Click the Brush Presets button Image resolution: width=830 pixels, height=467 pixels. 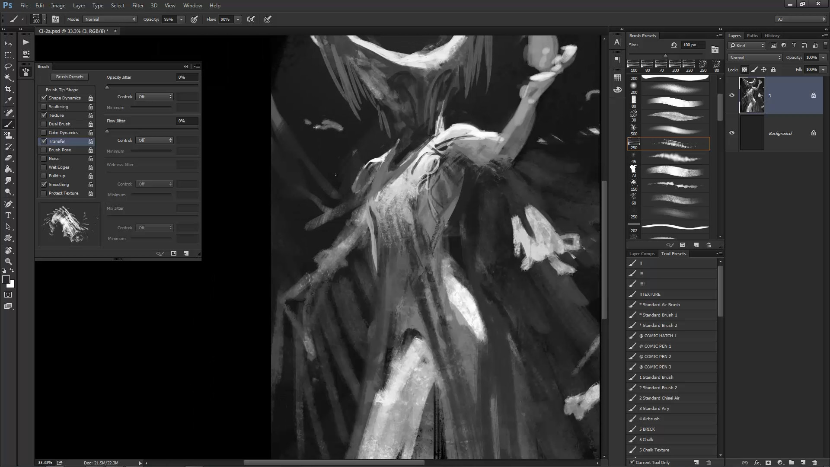point(69,77)
